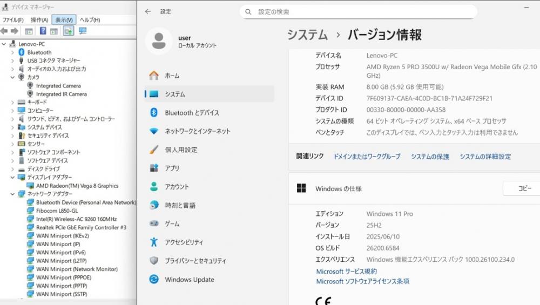Expand the センサー tree node
The width and height of the screenshot is (540, 305).
[x=12, y=144]
